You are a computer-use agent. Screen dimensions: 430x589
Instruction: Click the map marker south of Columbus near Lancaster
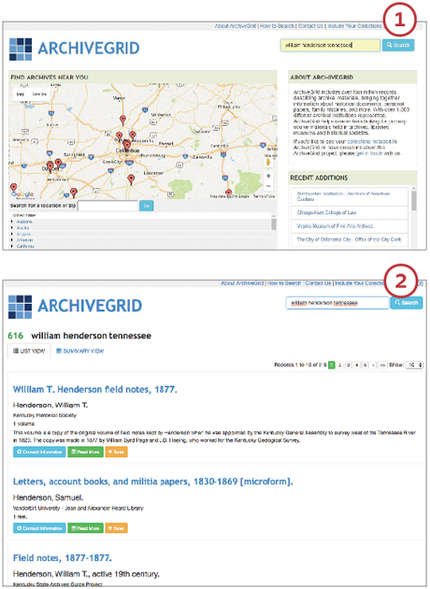(131, 180)
